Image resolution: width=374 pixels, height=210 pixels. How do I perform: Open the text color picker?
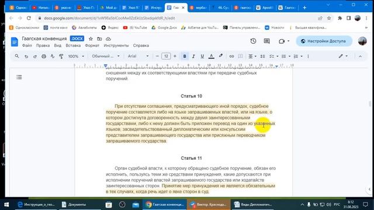[x=212, y=57]
